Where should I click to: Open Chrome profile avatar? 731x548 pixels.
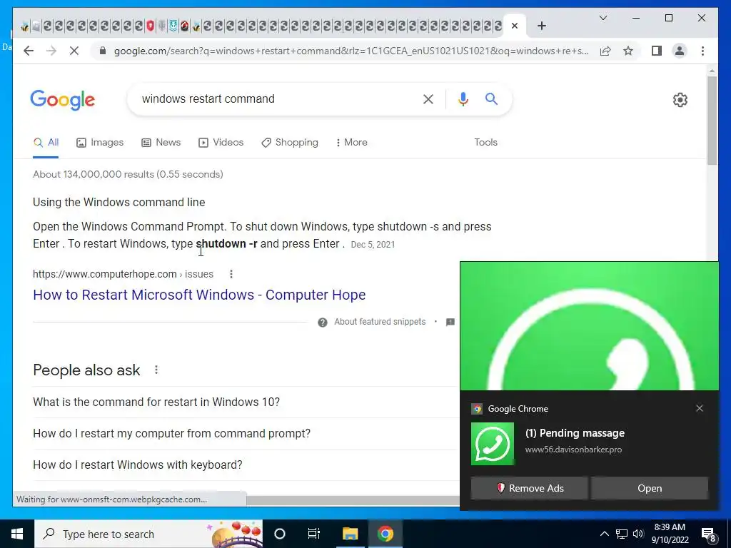pyautogui.click(x=680, y=51)
